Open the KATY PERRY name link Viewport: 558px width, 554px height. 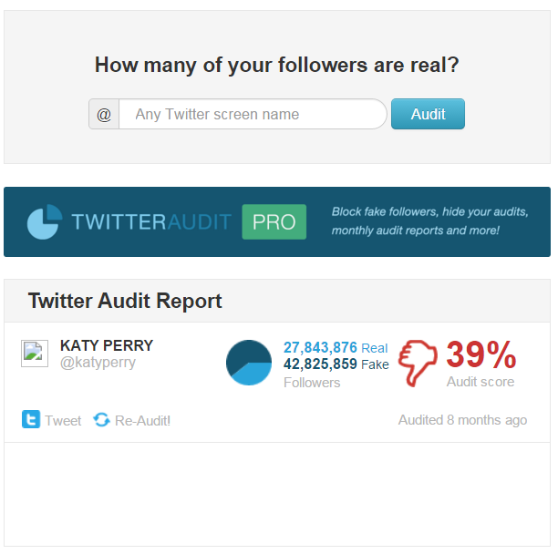pos(107,345)
